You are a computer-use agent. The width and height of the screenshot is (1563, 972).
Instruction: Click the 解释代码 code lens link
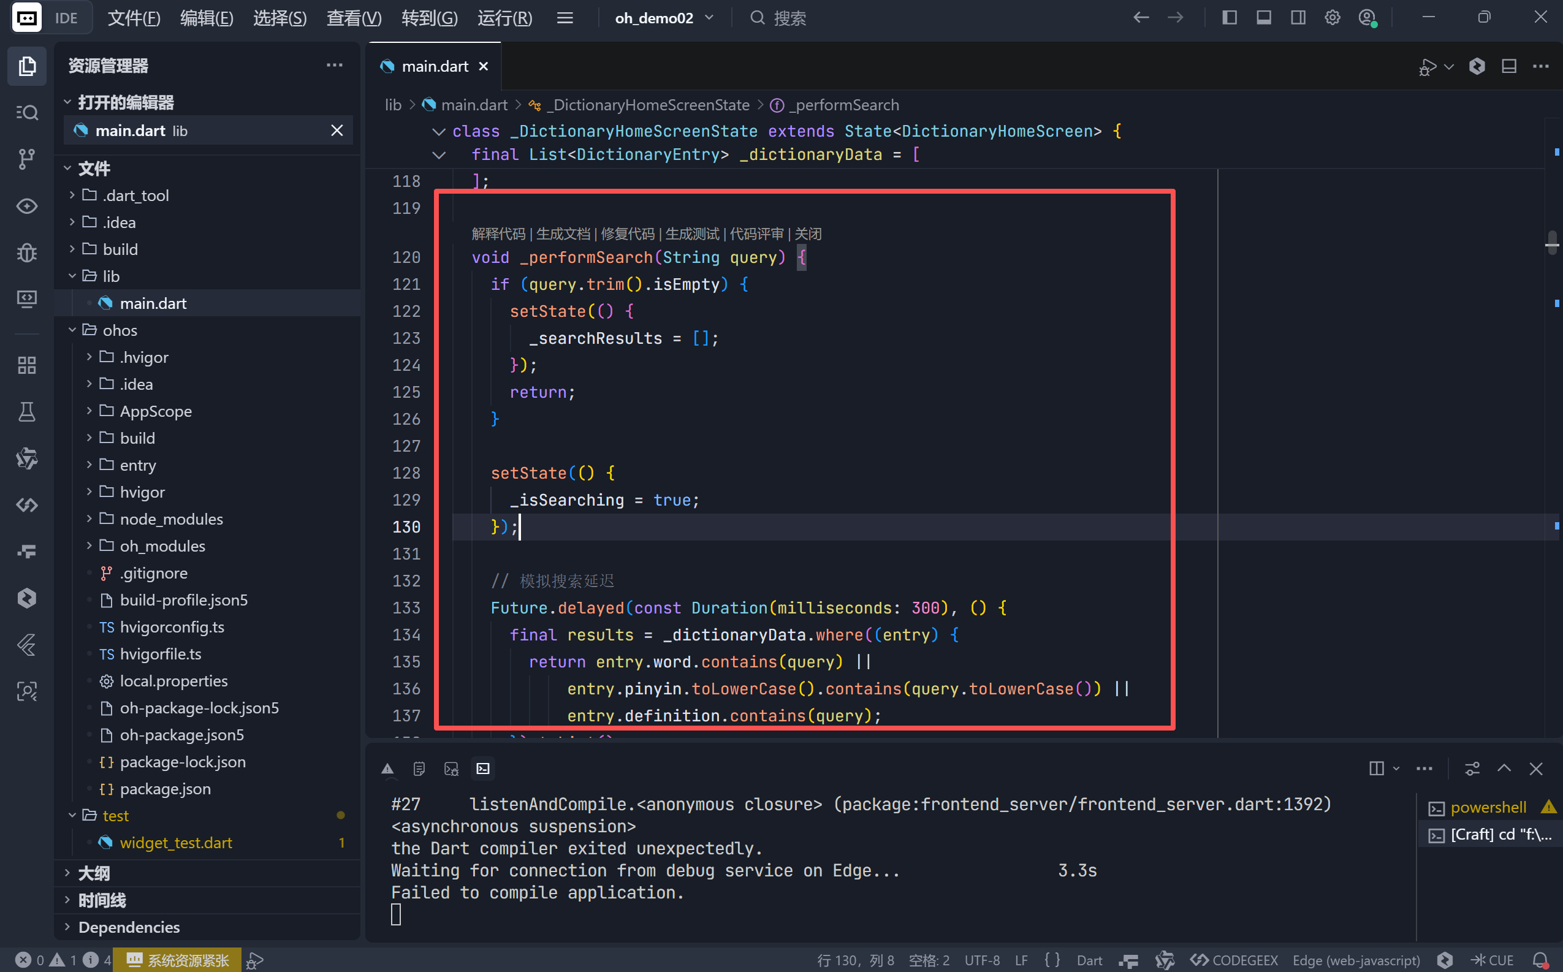pyautogui.click(x=498, y=234)
